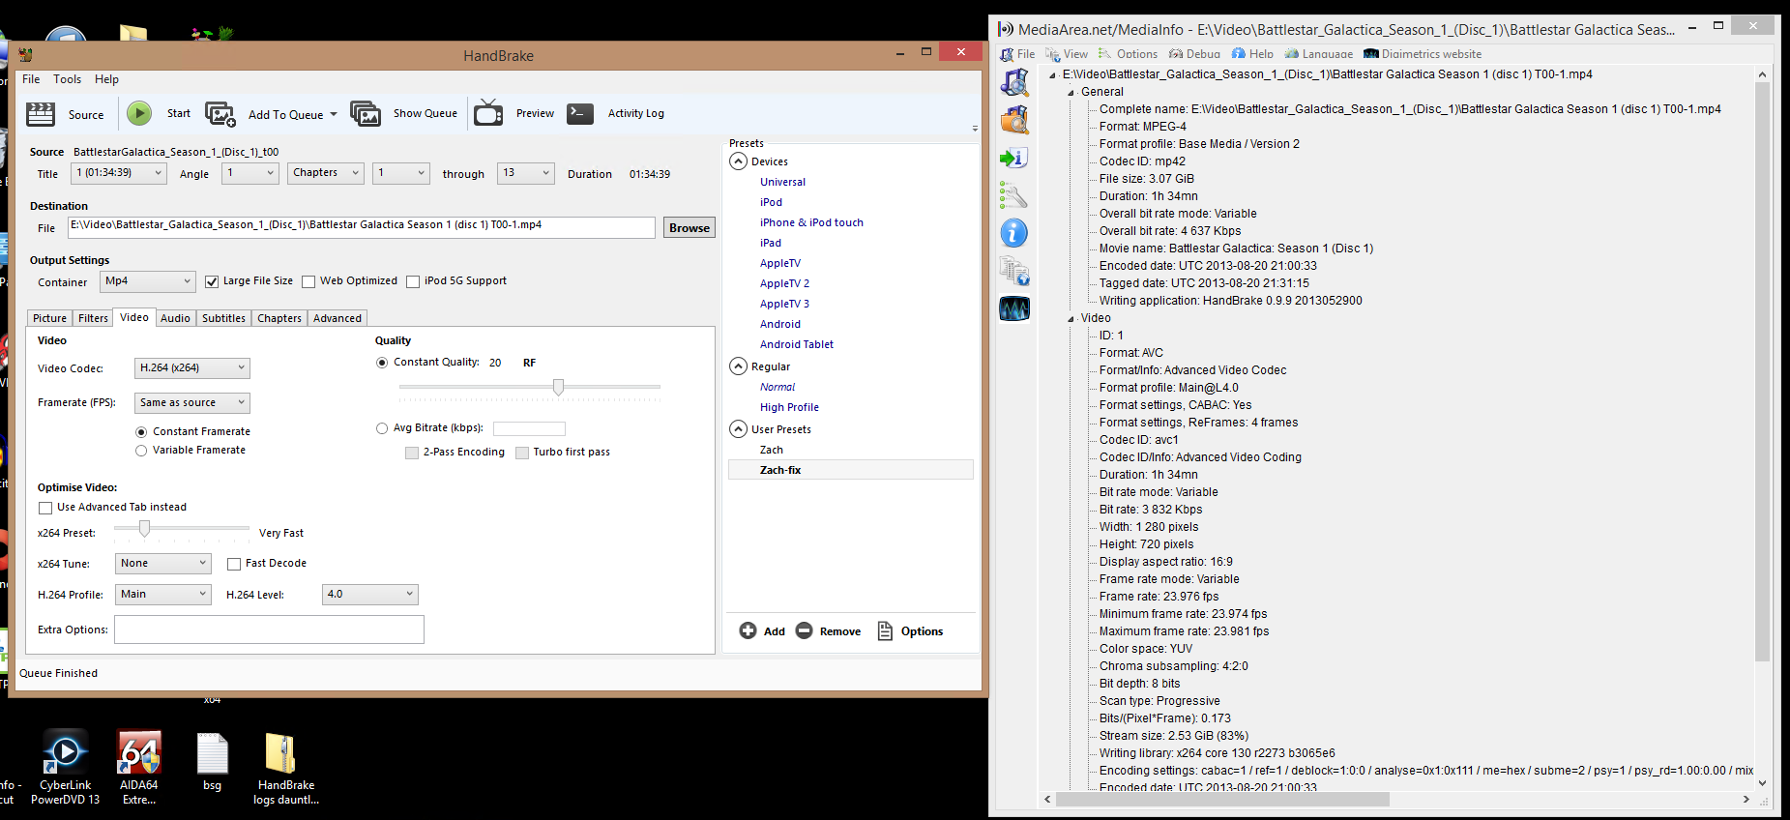Screen dimensions: 1790x820
Task: Open HandBrake logs zip archive on desktop
Action: click(x=285, y=768)
